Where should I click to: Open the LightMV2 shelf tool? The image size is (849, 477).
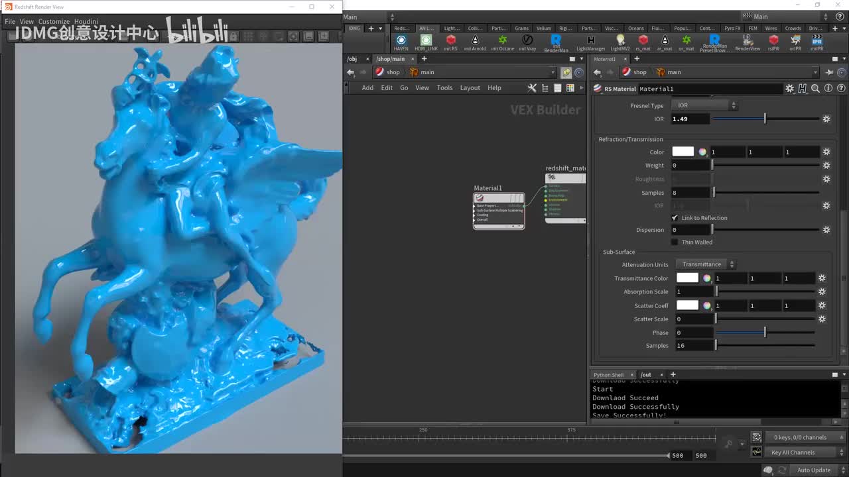click(620, 43)
